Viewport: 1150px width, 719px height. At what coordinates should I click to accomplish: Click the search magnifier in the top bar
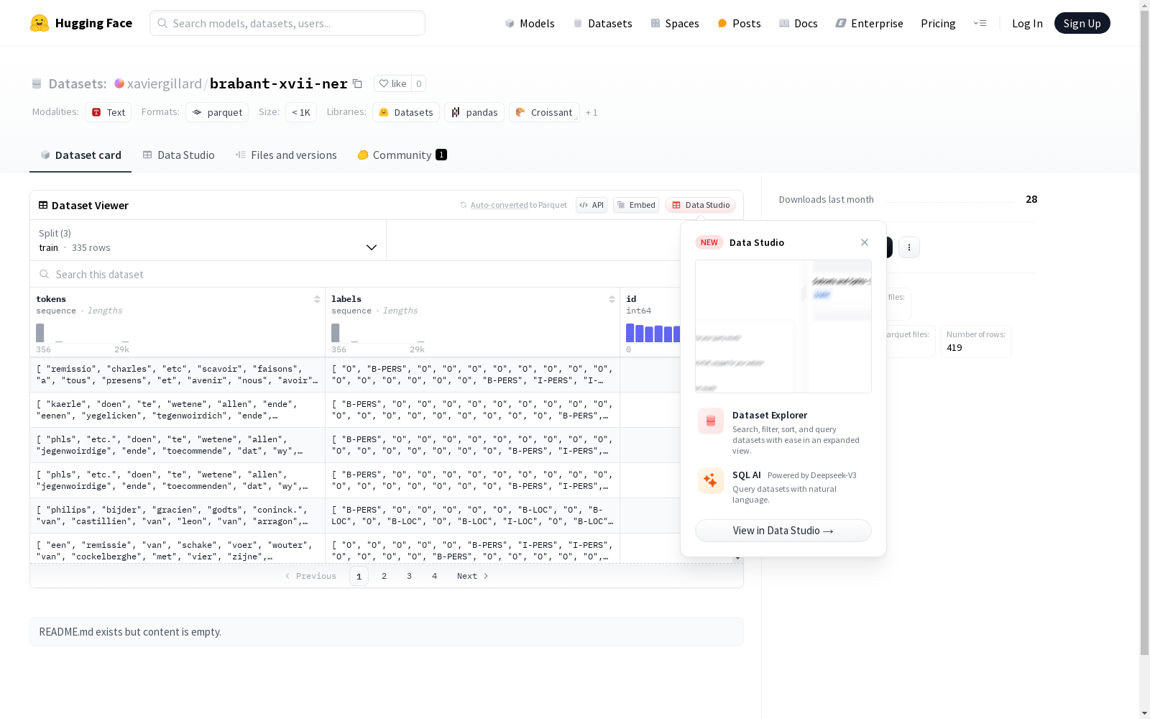pyautogui.click(x=163, y=23)
